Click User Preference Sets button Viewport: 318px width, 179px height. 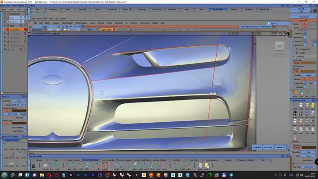click(249, 26)
